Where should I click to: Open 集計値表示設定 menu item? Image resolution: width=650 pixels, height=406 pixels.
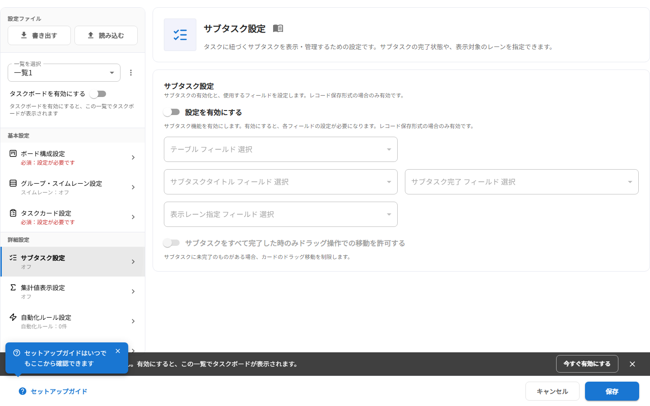(x=73, y=291)
